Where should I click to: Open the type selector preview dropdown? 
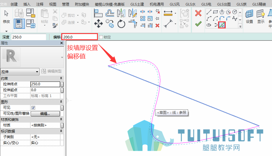tap(62, 57)
